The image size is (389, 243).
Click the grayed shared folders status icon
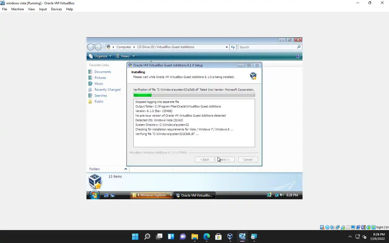[x=348, y=227]
